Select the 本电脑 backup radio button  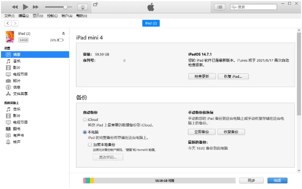click(x=85, y=132)
